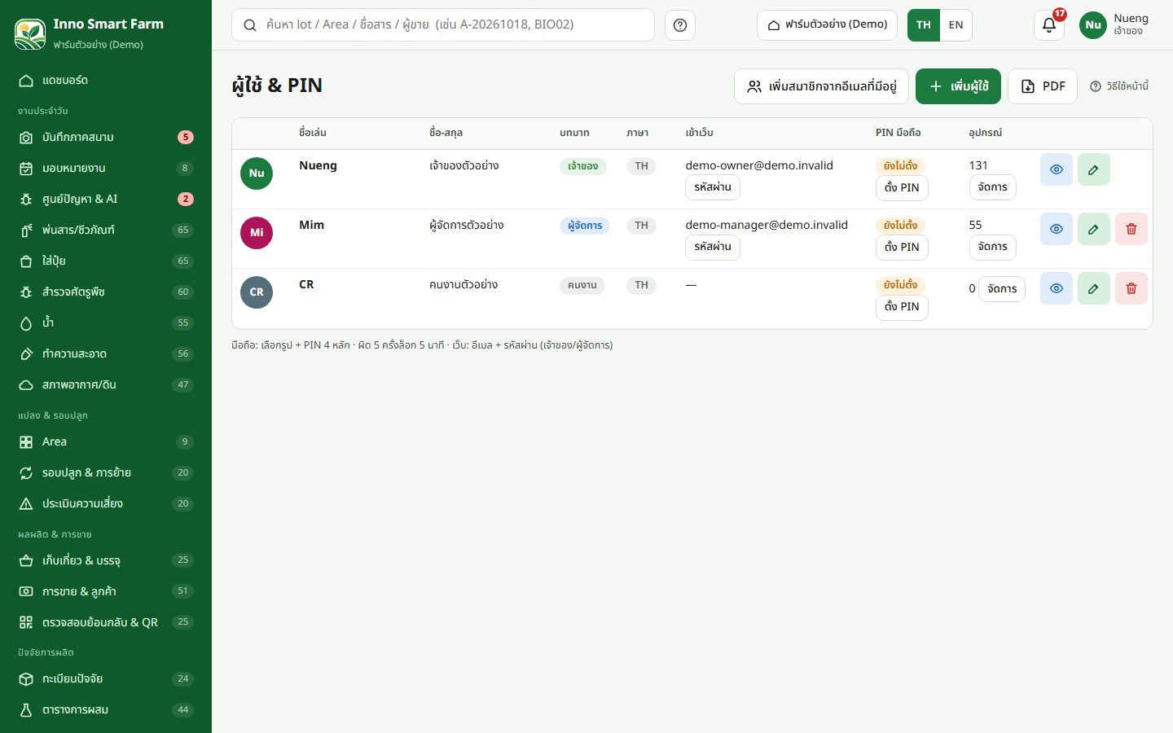Open the ฟาร์มตัวอย่าง (Demo) farm selector
Viewport: 1173px width, 733px height.
coord(827,25)
